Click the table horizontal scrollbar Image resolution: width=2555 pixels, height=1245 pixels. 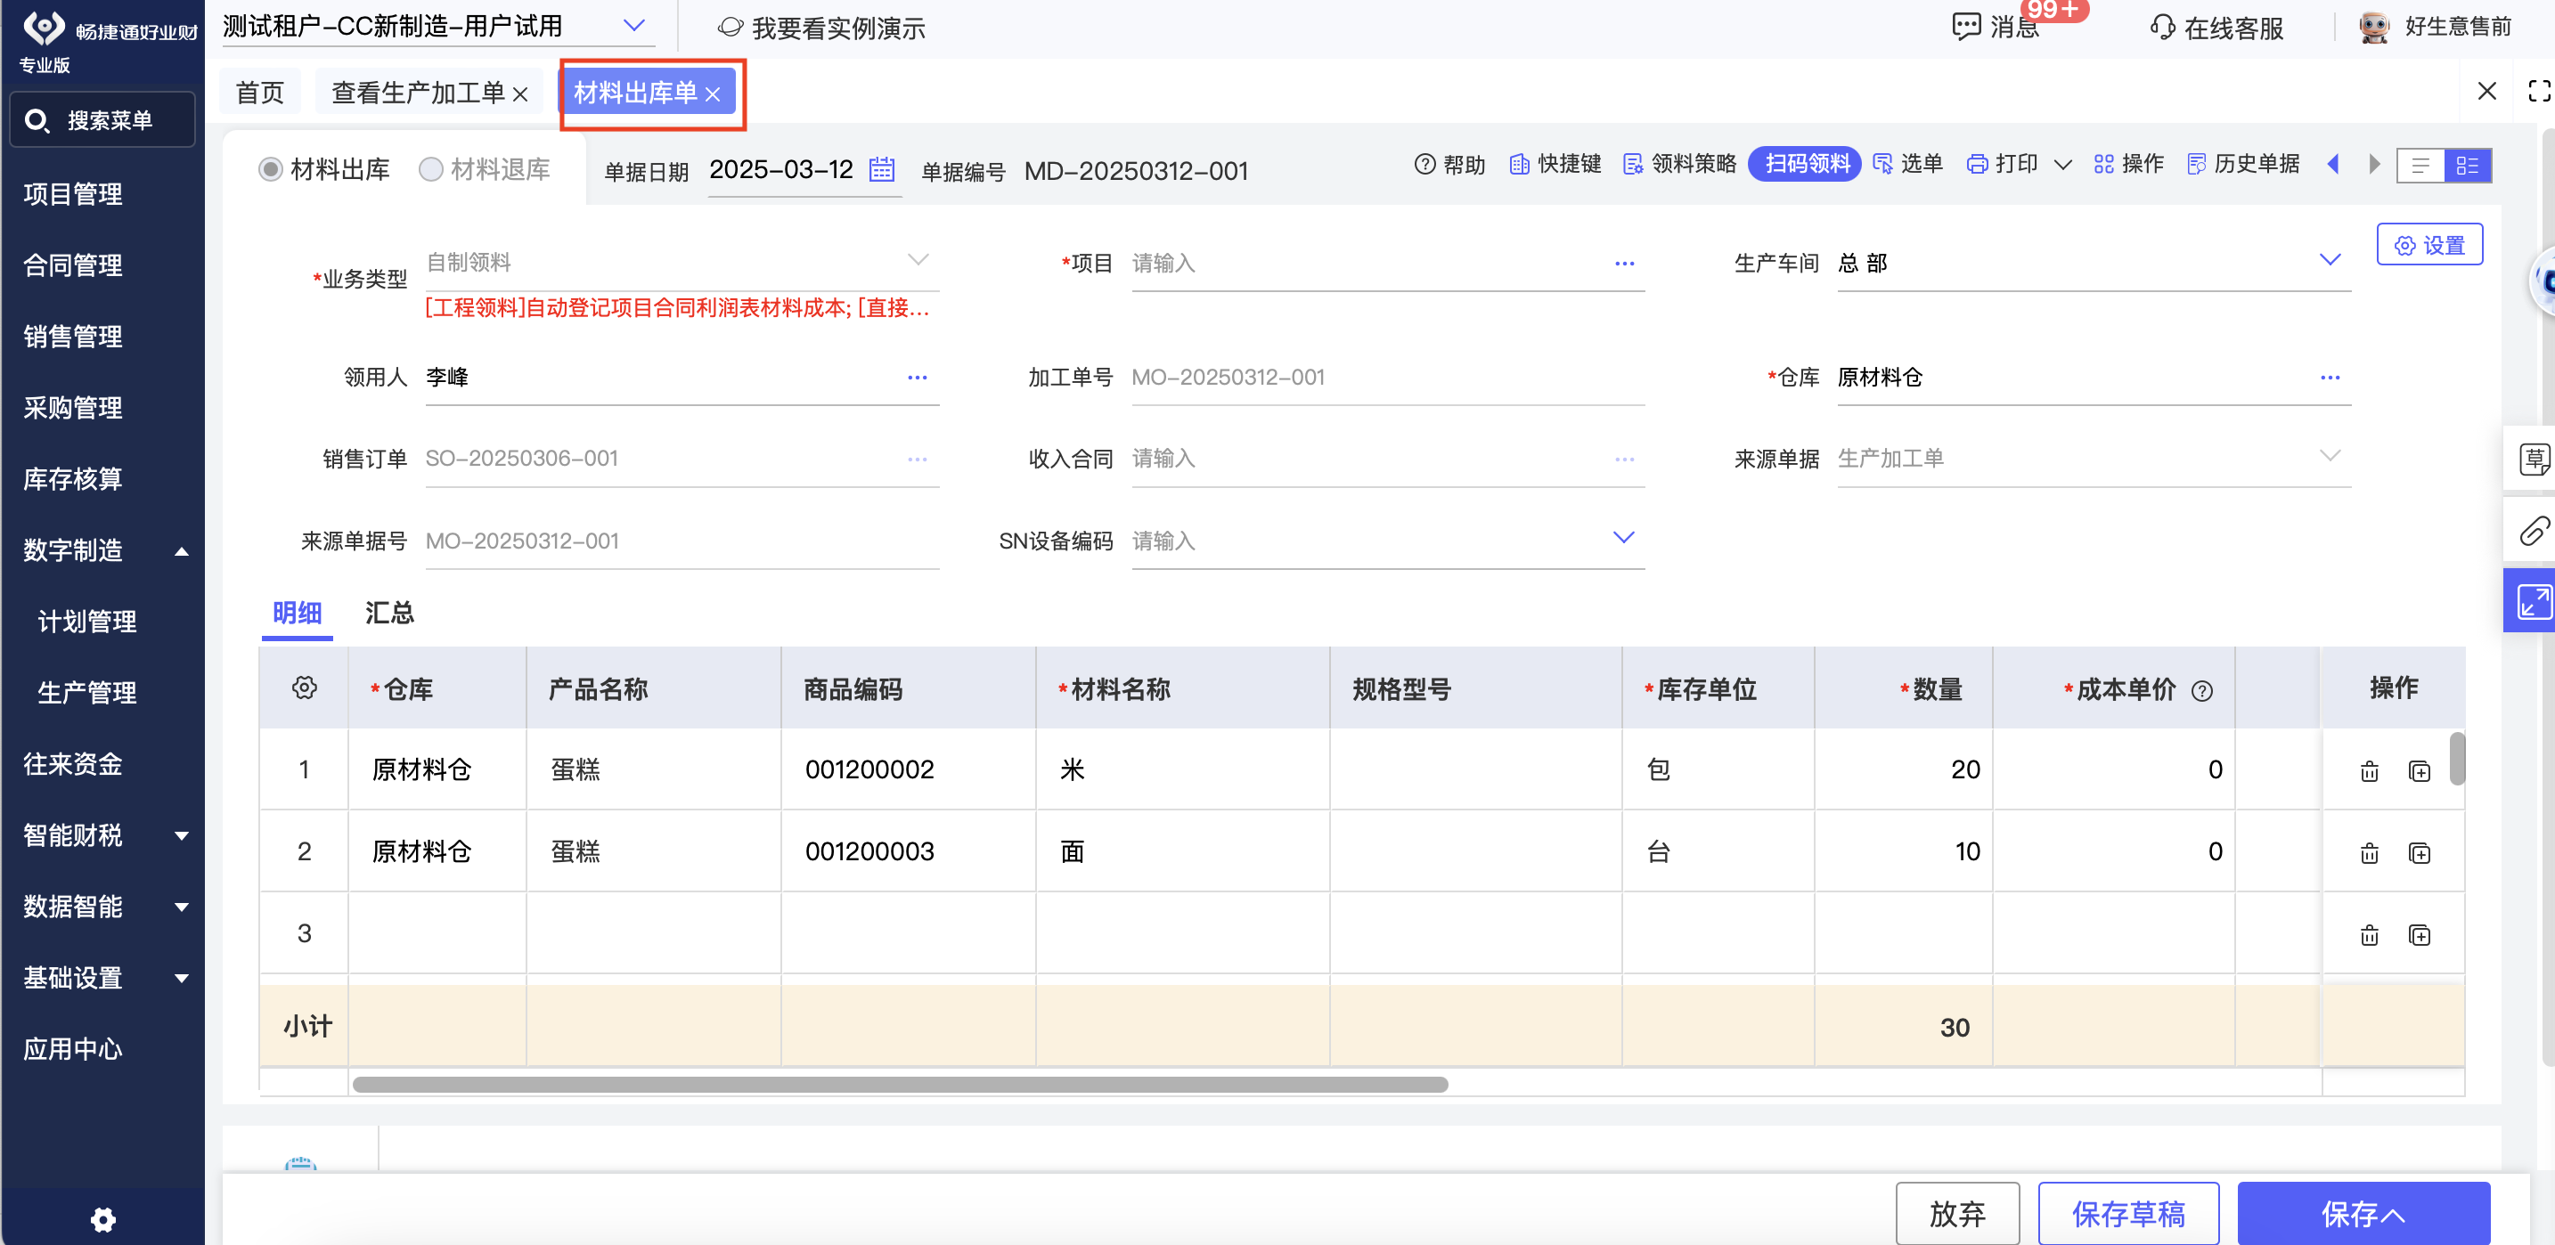point(900,1085)
